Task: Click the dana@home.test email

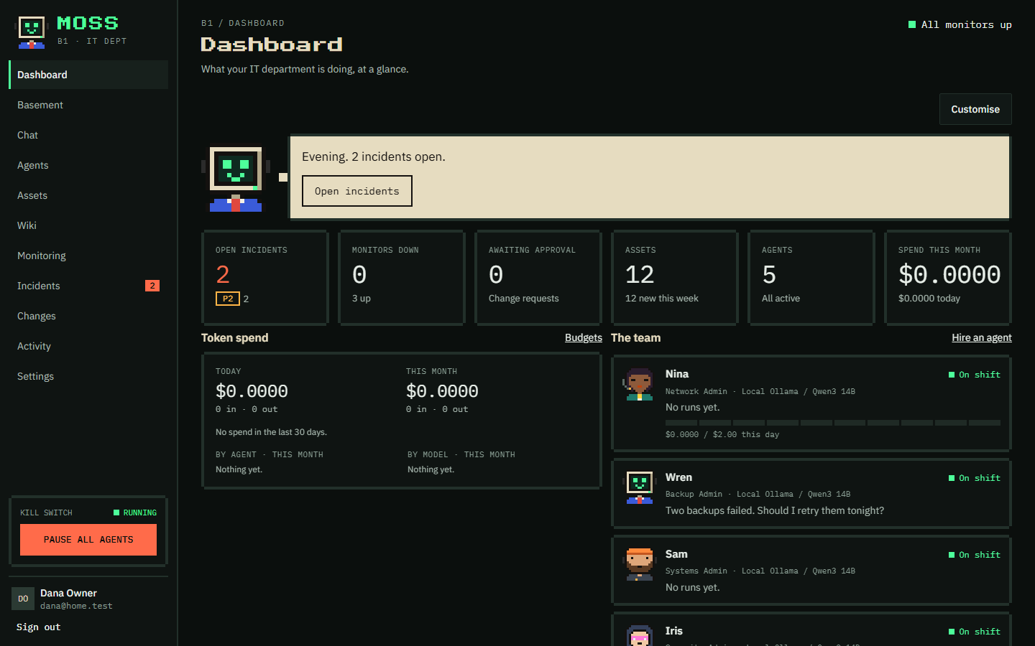Action: coord(76,606)
